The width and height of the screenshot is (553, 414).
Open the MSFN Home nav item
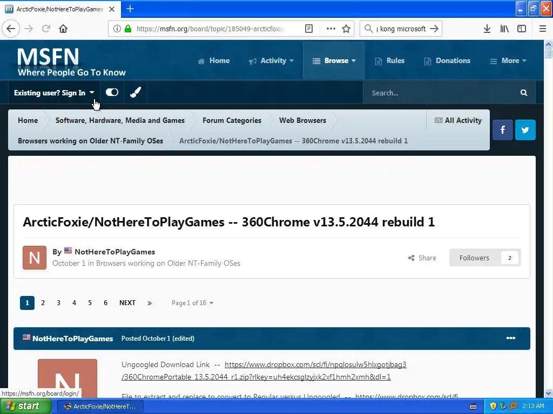tap(214, 60)
